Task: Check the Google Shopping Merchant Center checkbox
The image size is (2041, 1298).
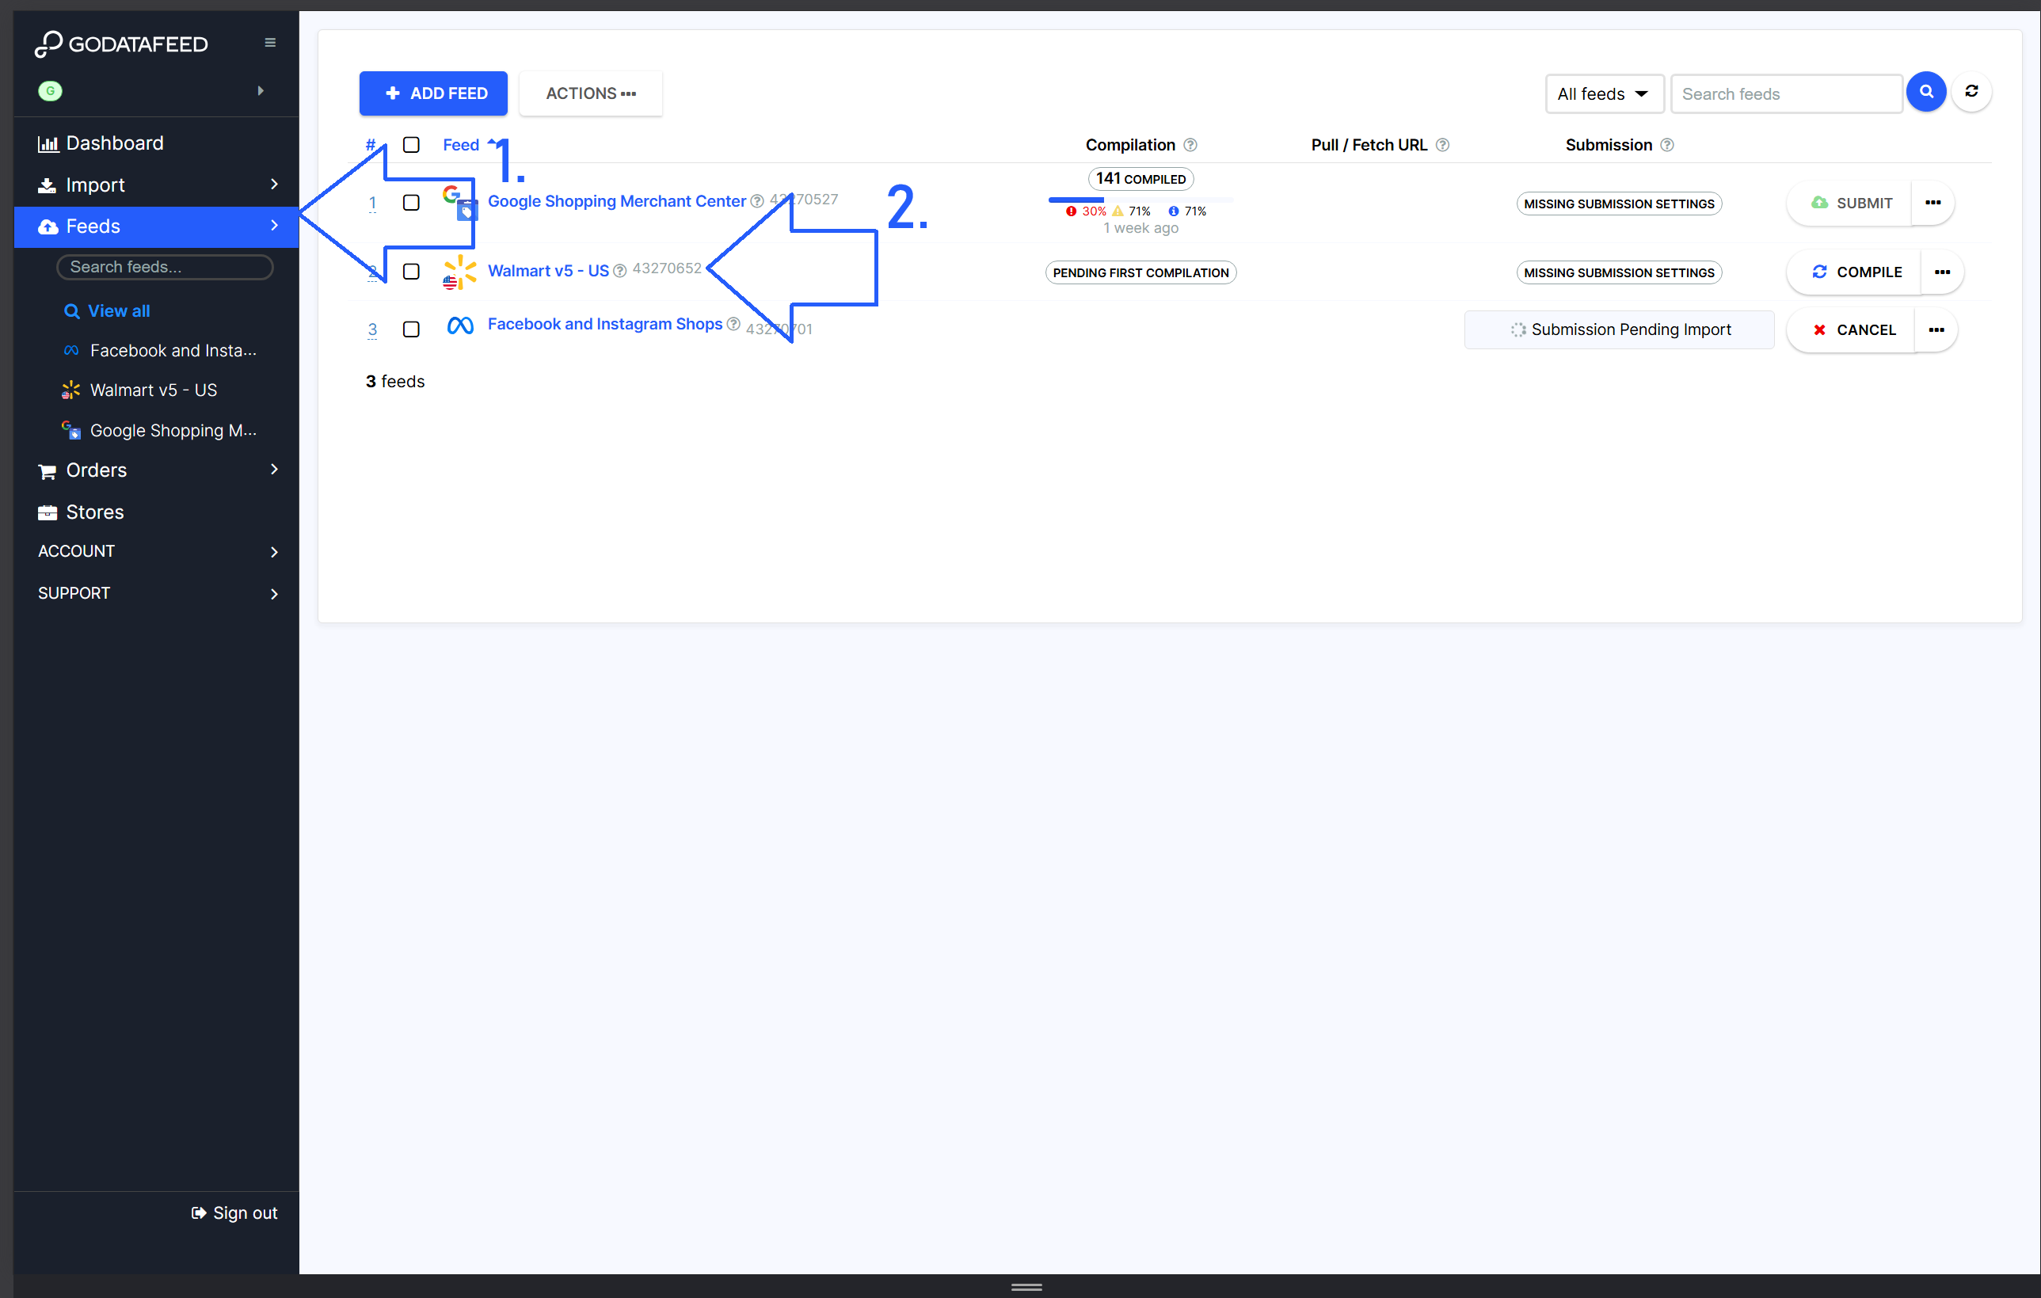Action: tap(411, 203)
